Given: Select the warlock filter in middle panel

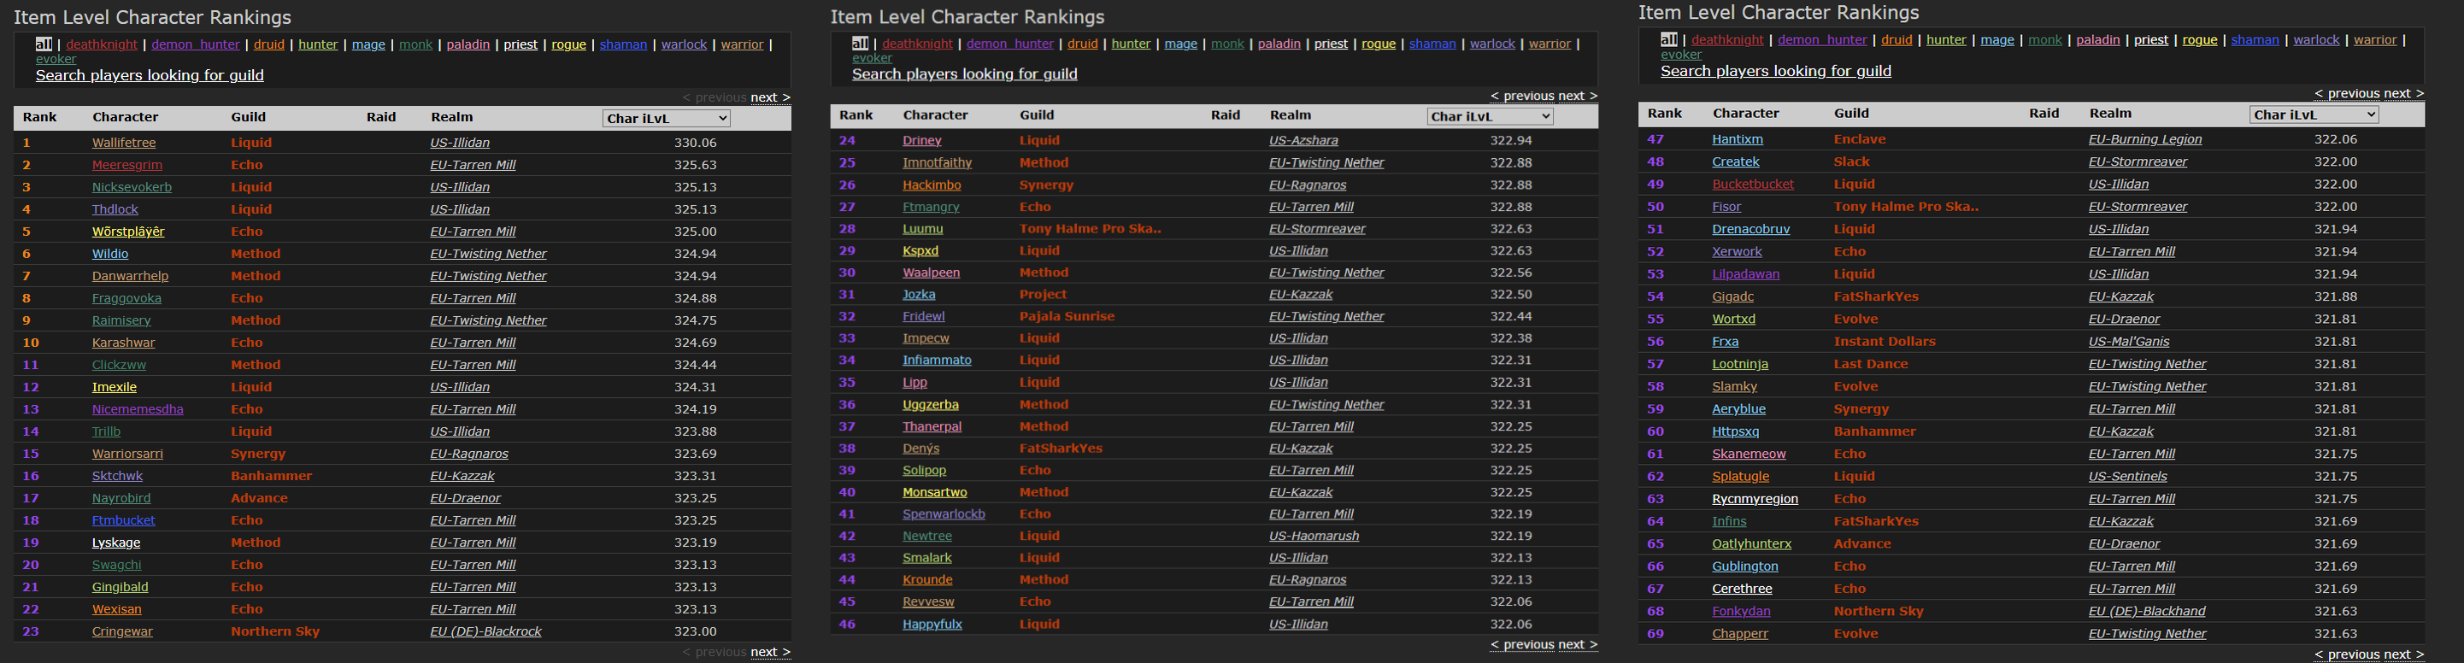Looking at the screenshot, I should click(1492, 43).
